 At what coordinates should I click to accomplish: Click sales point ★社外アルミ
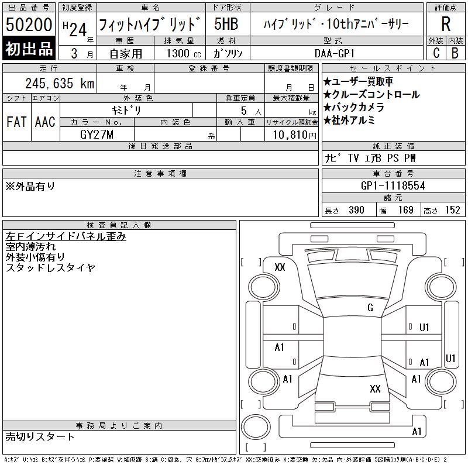(349, 120)
